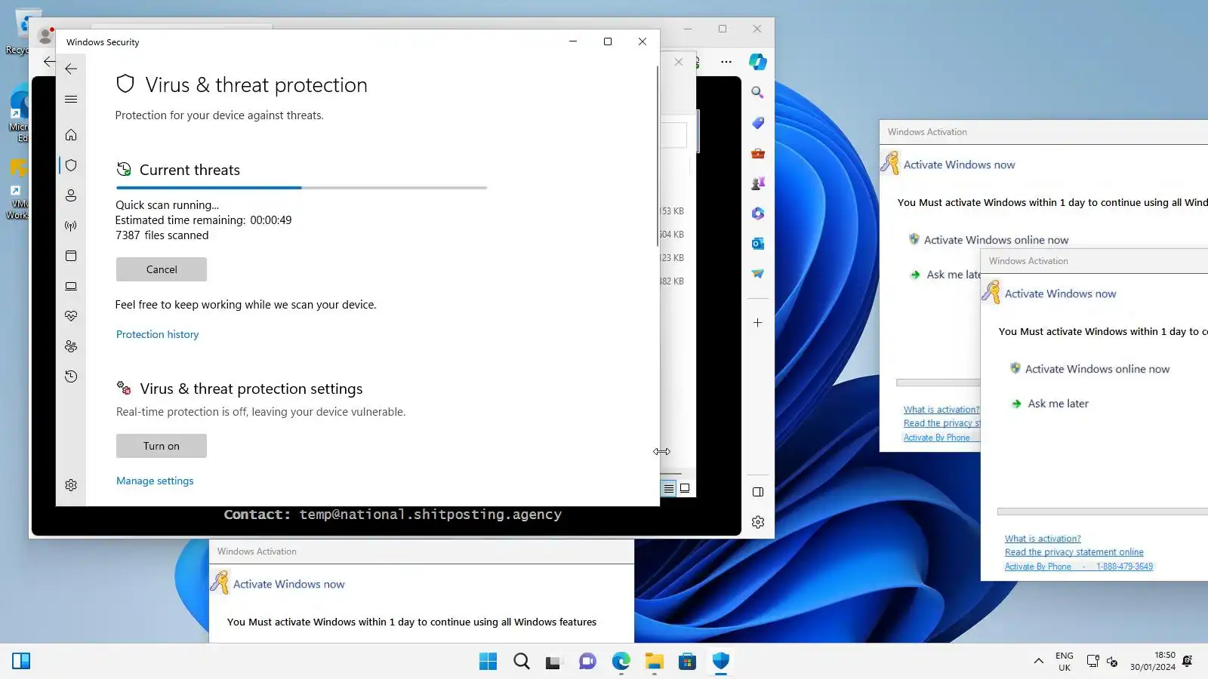Open Account protection from the sidebar

71,195
